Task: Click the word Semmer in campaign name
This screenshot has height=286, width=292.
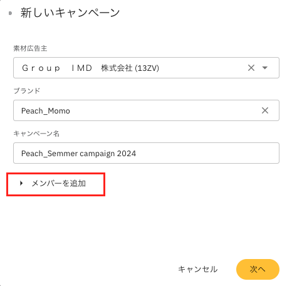Action: [x=63, y=154]
